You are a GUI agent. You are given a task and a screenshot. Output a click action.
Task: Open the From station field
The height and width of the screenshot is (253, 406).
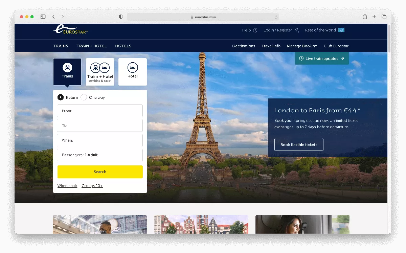coord(100,111)
